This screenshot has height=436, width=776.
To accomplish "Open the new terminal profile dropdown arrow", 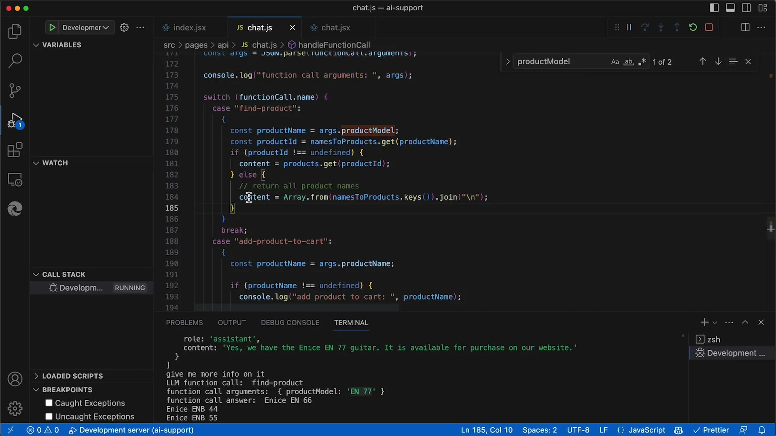I will coord(715,323).
